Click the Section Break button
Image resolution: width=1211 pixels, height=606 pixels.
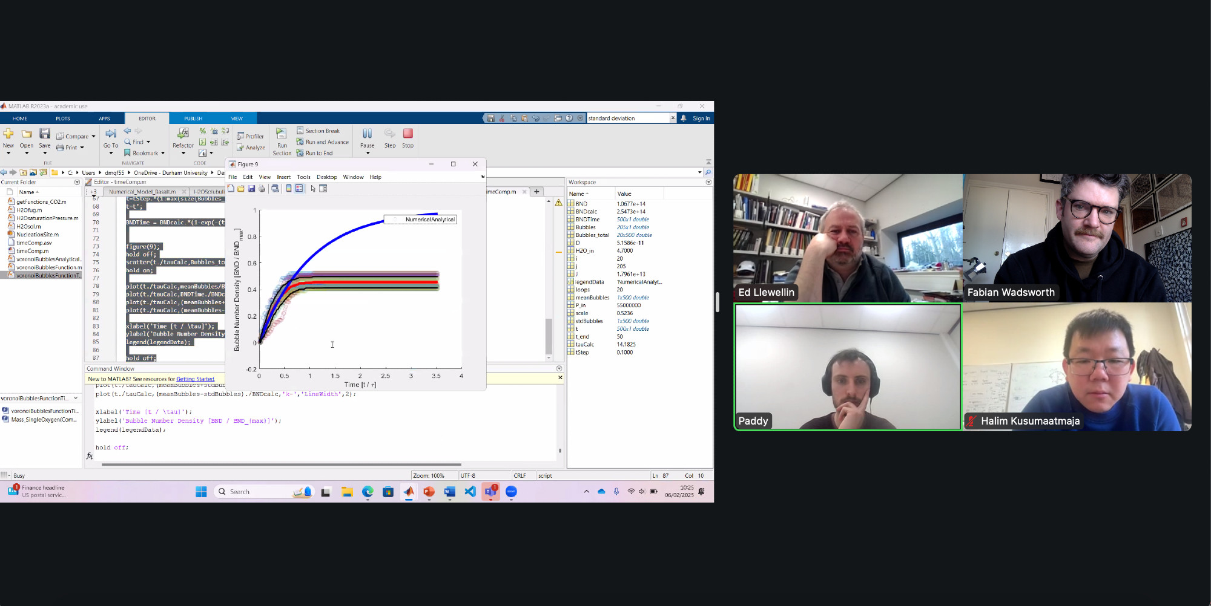click(x=318, y=131)
